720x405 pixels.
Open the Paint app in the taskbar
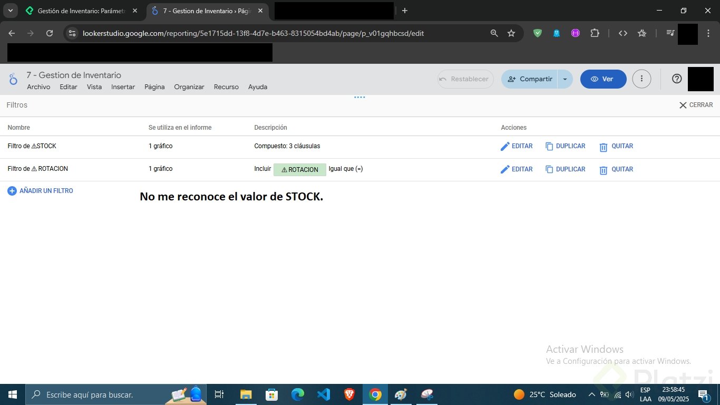point(401,394)
